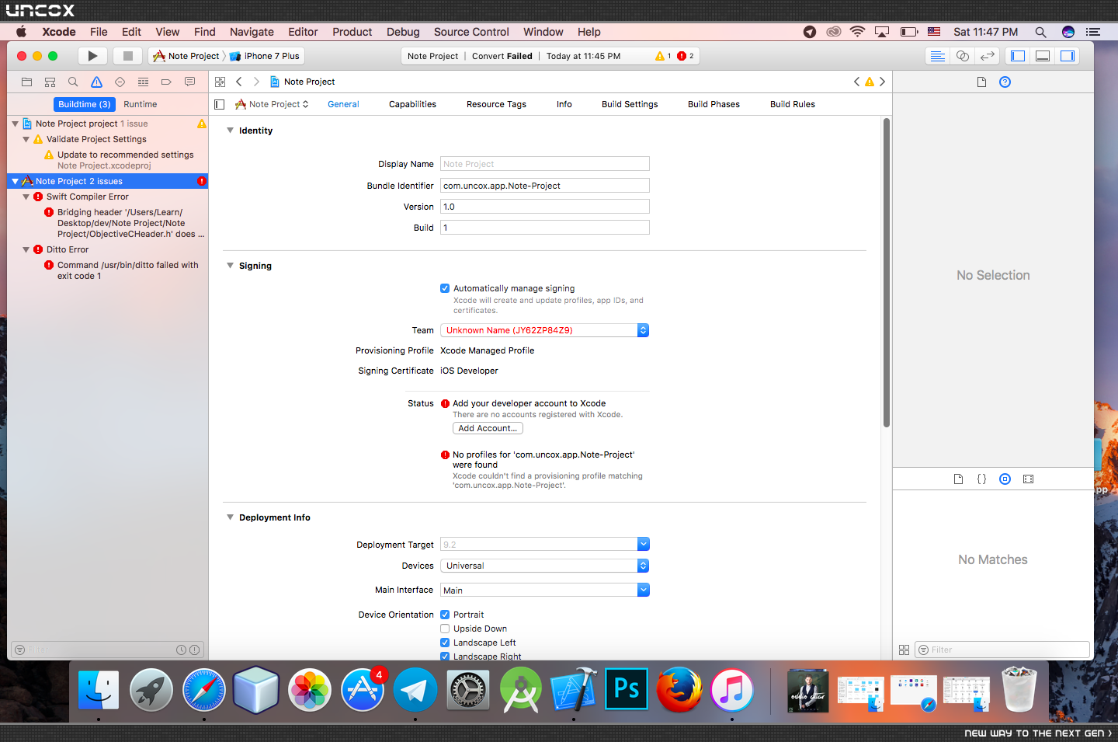
Task: Open Telegram from the Dock
Action: coord(415,690)
